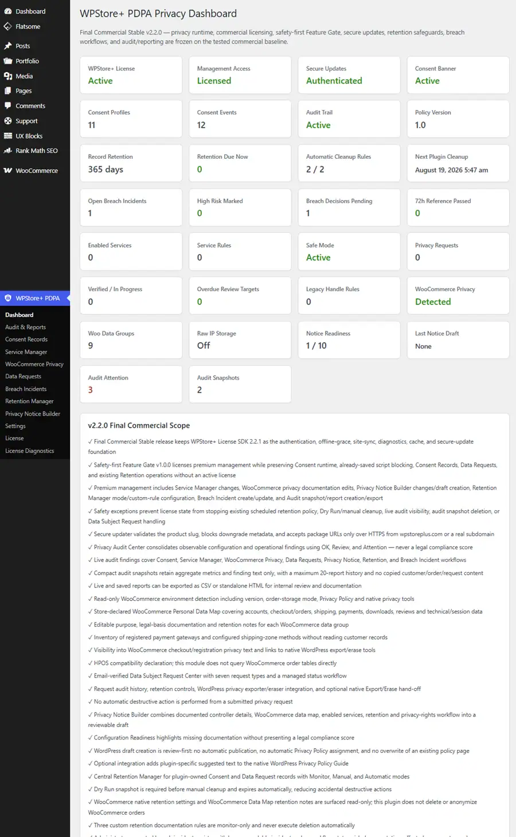Viewport: 516px width, 837px height.
Task: Click the Dashboard gauge icon in sidebar
Action: pyautogui.click(x=8, y=11)
